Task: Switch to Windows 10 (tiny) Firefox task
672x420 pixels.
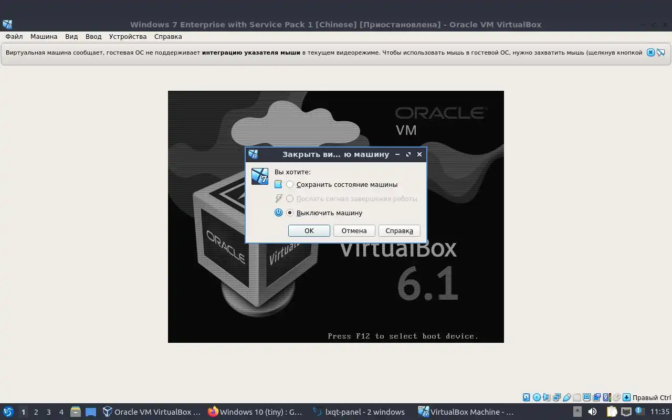Action: pyautogui.click(x=256, y=412)
